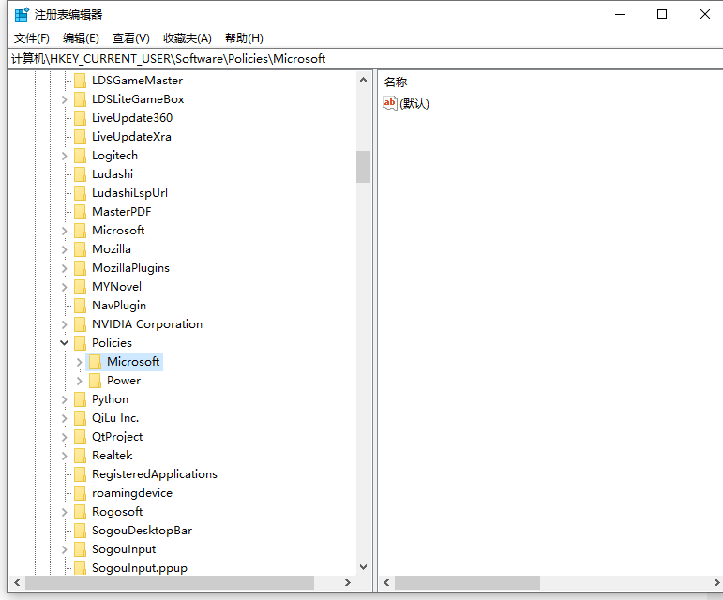Click the tree pane scroll up arrow

click(x=363, y=81)
